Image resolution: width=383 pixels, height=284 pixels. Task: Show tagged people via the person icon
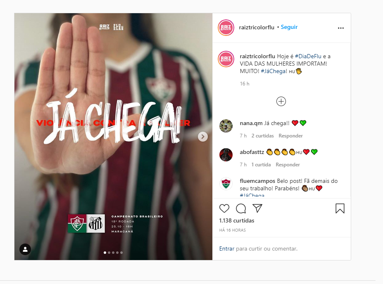25,249
